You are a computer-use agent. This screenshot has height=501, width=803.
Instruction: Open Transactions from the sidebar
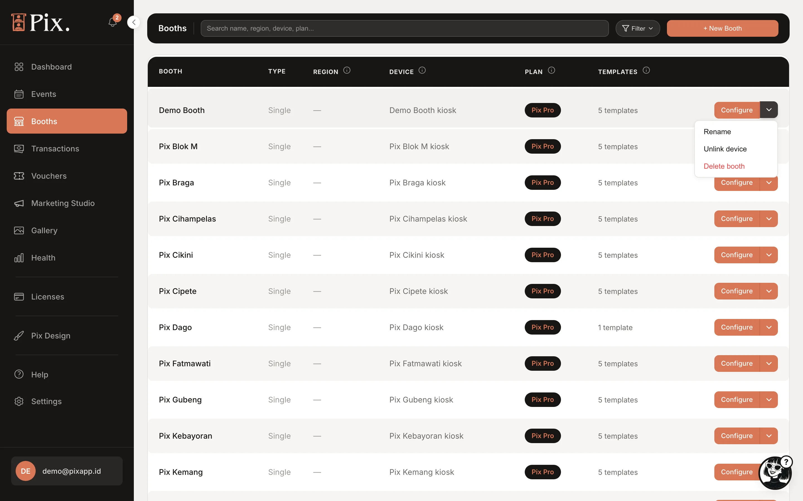tap(67, 148)
